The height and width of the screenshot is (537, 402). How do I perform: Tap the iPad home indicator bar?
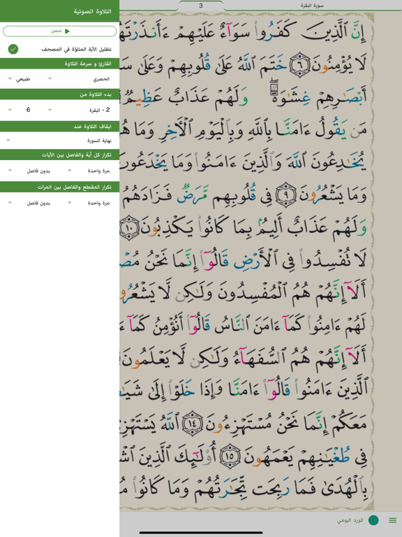click(201, 533)
